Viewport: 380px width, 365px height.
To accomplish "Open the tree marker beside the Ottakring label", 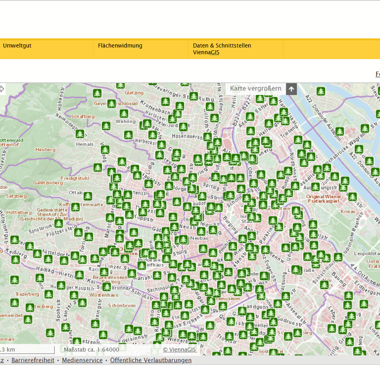I will 87,196.
